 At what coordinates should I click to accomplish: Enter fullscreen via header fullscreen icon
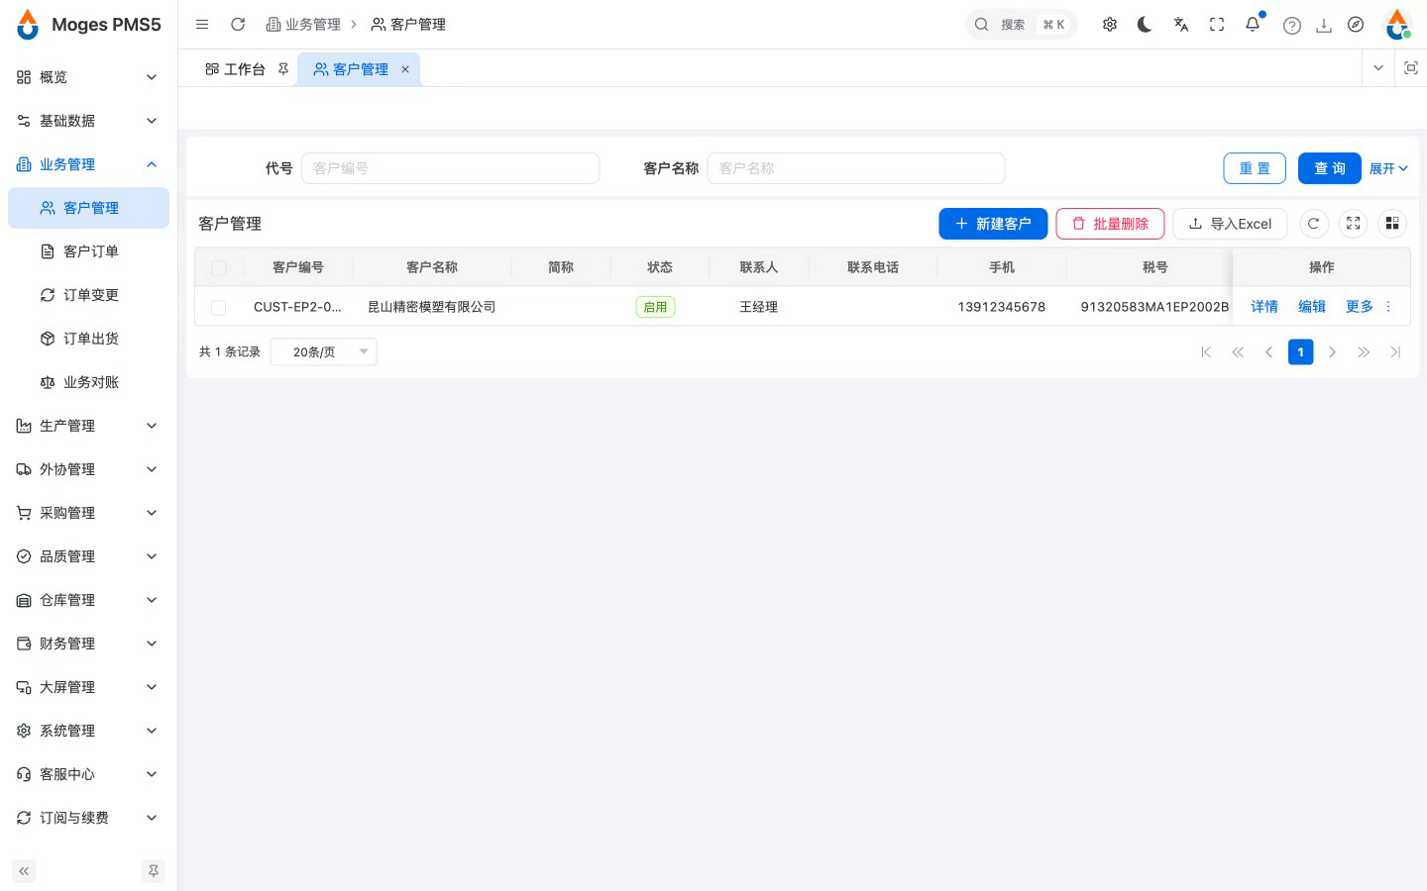(x=1217, y=25)
